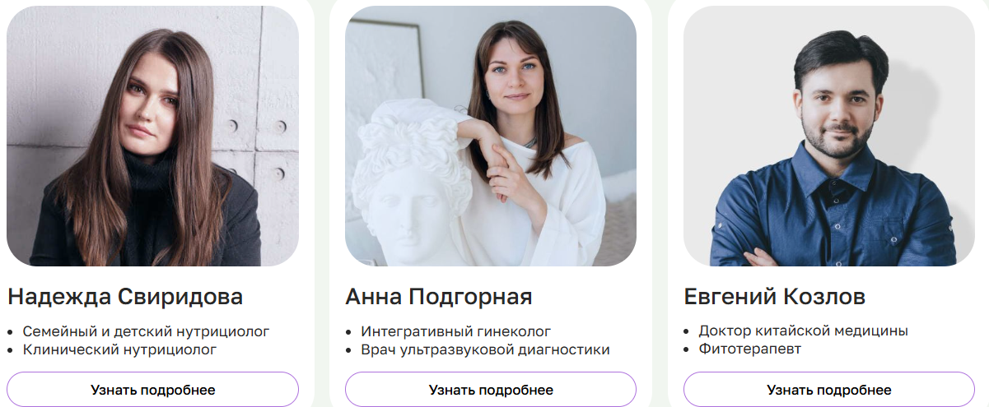Select the text Клинический нутрициолог
The image size is (989, 407).
119,349
